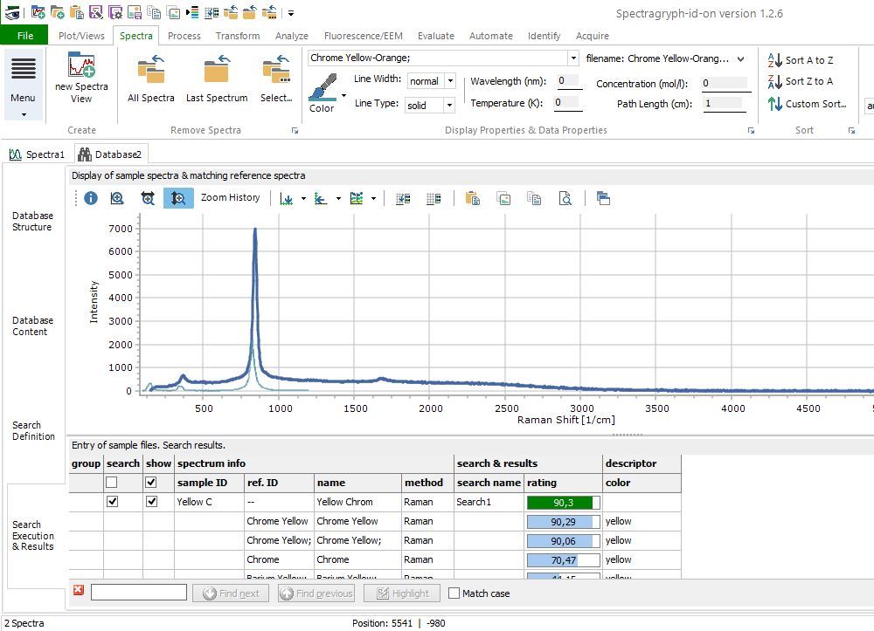Toggle the show checkbox in the header row
Image resolution: width=874 pixels, height=631 pixels.
point(151,483)
